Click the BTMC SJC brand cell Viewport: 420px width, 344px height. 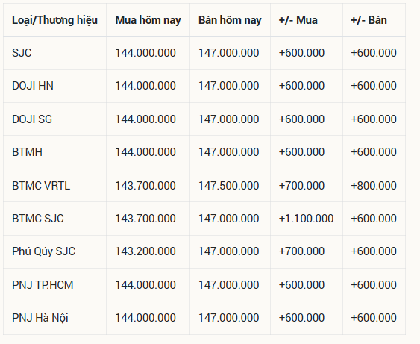38,219
